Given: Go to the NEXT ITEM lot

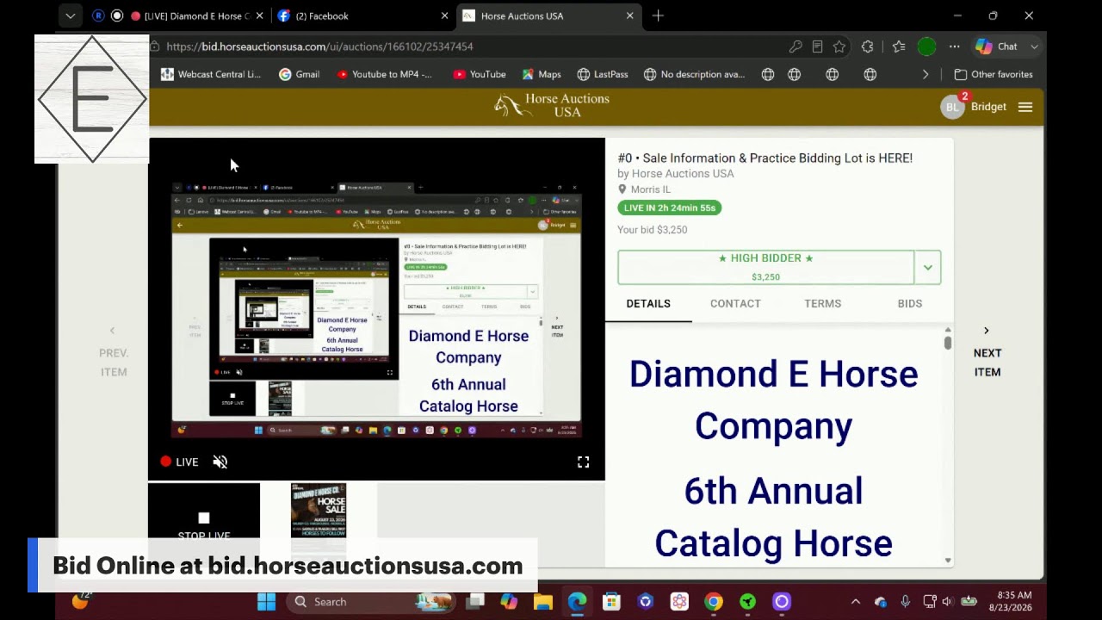Looking at the screenshot, I should click(x=987, y=353).
